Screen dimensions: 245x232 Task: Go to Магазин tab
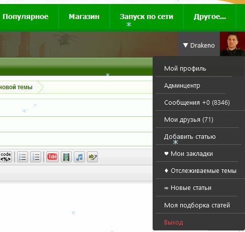pyautogui.click(x=84, y=17)
